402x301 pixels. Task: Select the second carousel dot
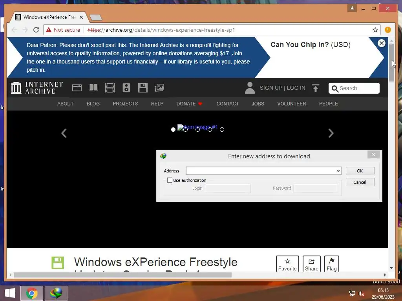(x=185, y=129)
